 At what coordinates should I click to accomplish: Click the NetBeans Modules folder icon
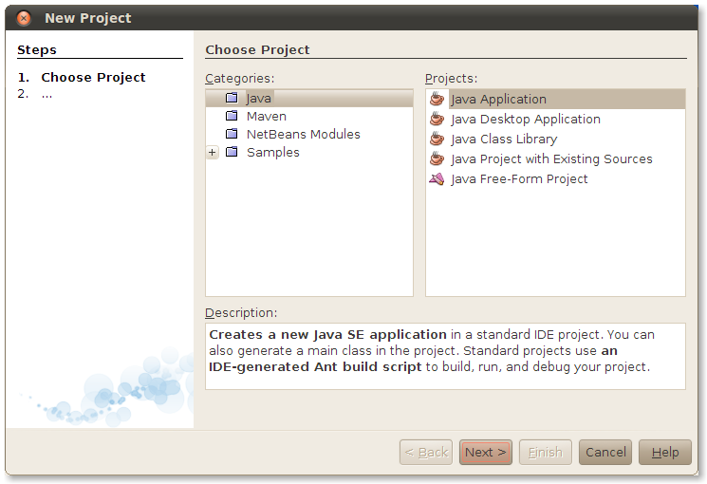[x=232, y=134]
